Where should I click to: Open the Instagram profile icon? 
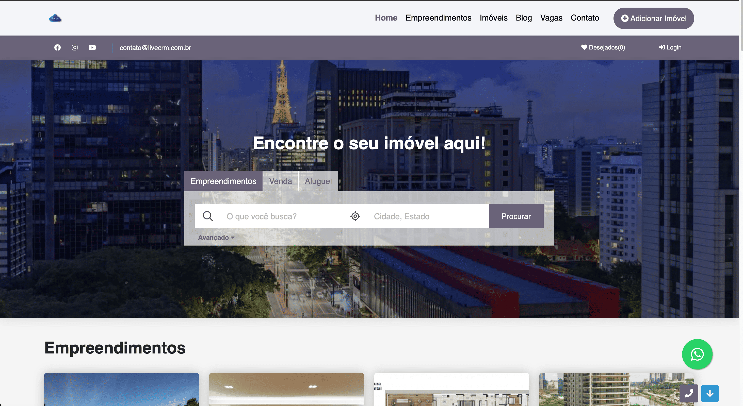pos(75,47)
